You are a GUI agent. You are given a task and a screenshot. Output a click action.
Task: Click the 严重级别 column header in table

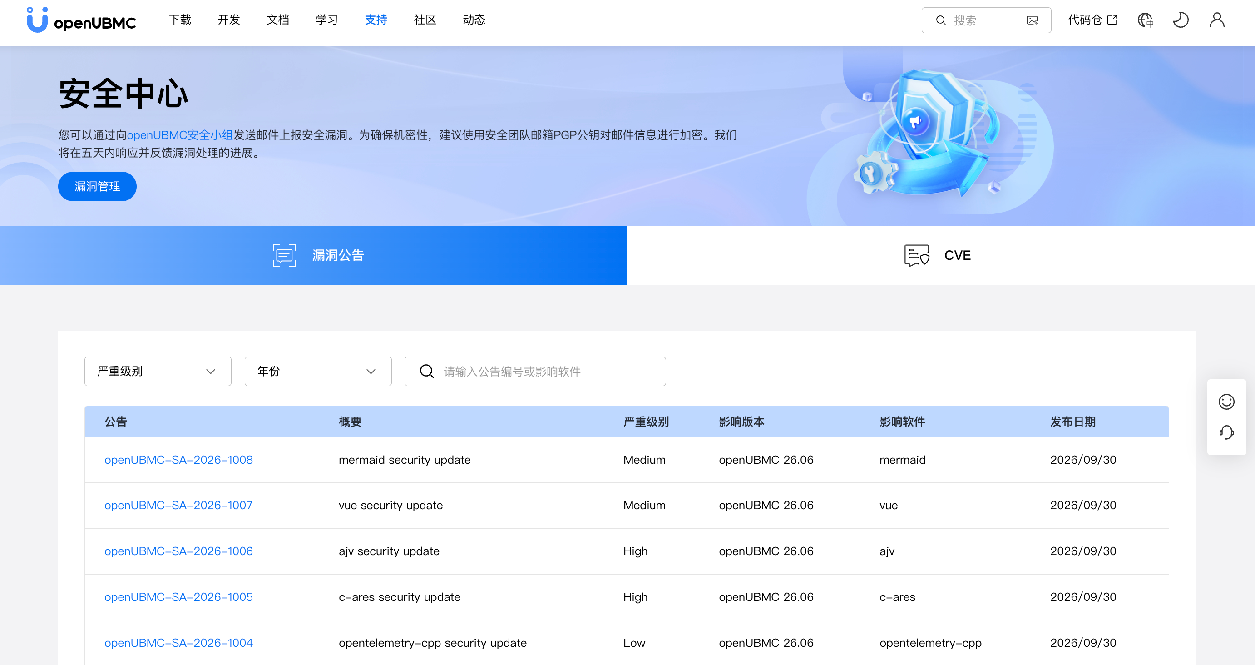pyautogui.click(x=646, y=422)
